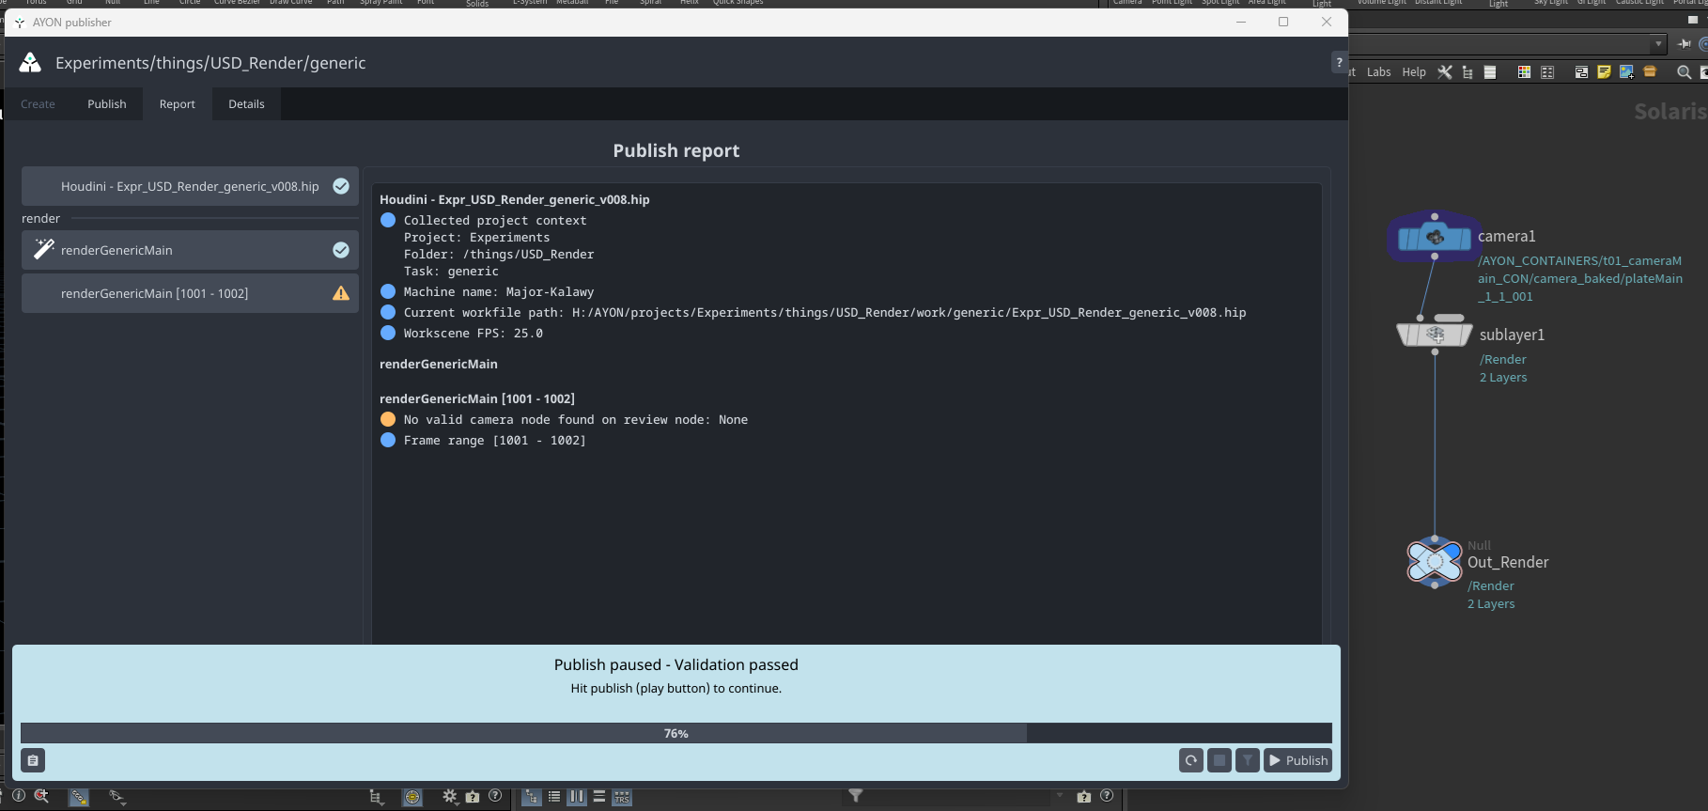Viewport: 1708px width, 811px height.
Task: Select the renderGenericMain [1001 - 1002] row
Action: click(190, 293)
